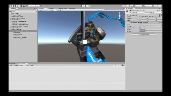The height and width of the screenshot is (96, 171).
Task: Select the Move tool in toolbar
Action: 14,6
